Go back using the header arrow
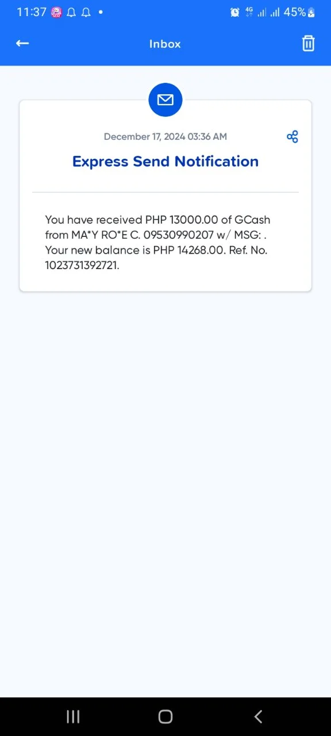This screenshot has width=331, height=736. click(22, 43)
